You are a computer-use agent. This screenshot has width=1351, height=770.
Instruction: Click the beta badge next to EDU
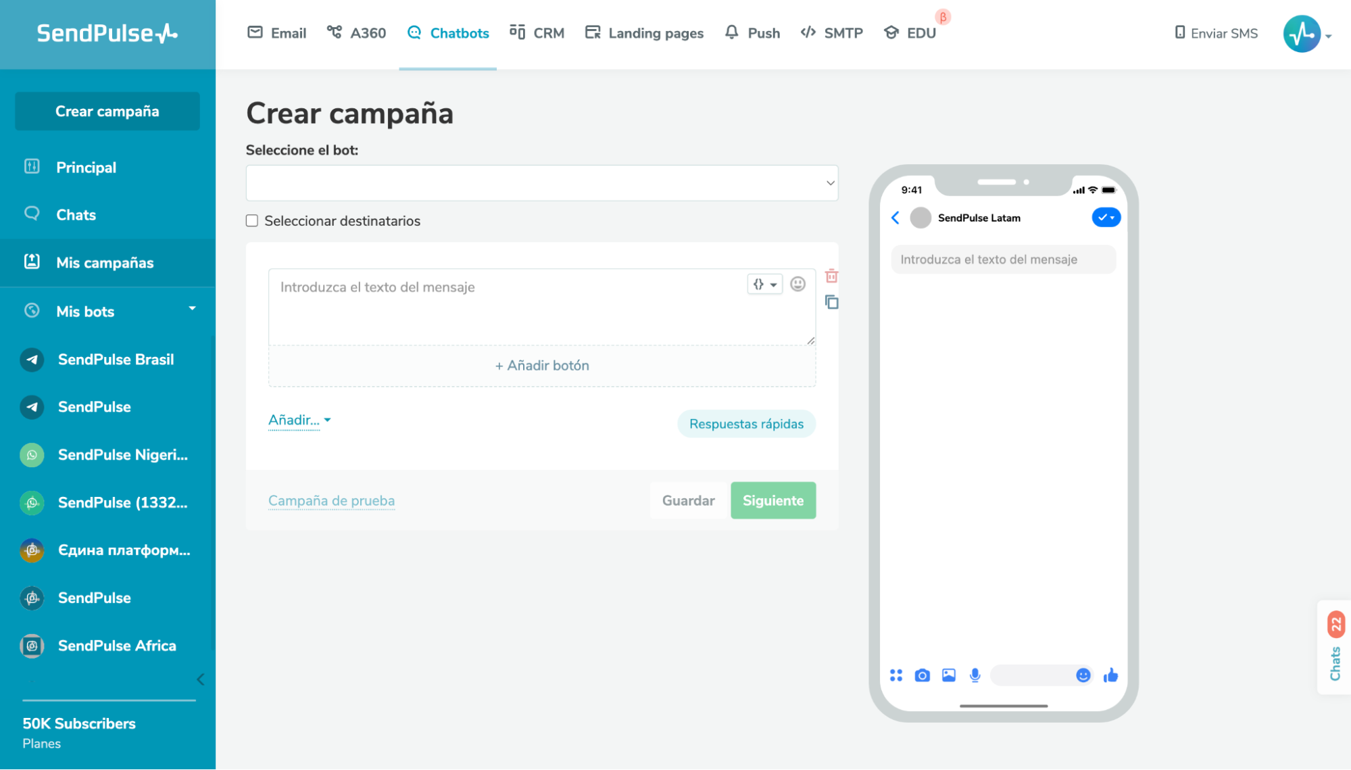tap(943, 17)
